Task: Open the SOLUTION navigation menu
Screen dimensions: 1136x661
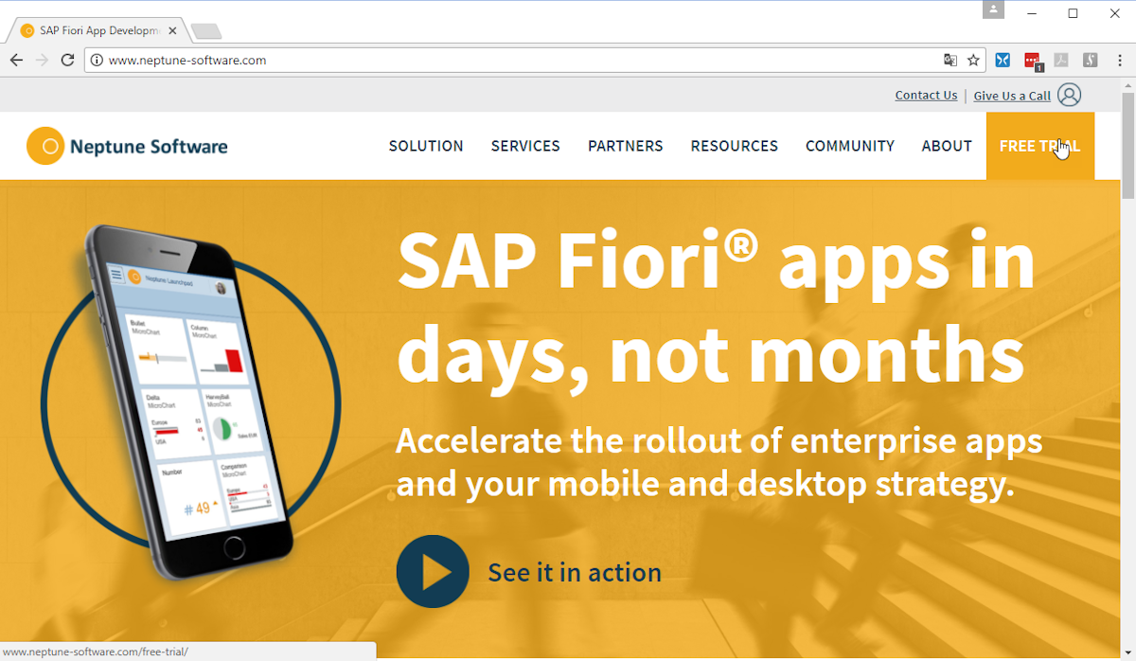Action: (x=426, y=146)
